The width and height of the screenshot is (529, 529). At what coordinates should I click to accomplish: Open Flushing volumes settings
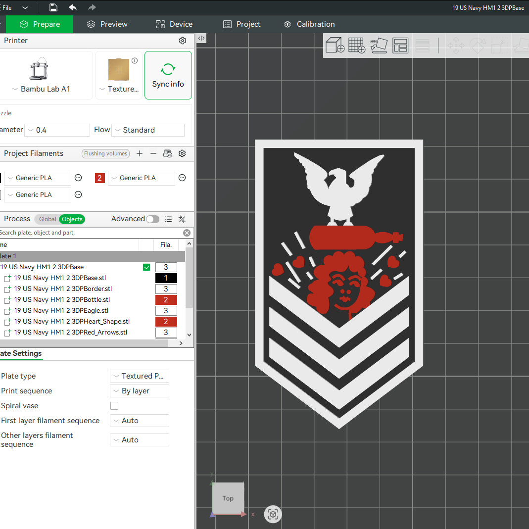[x=105, y=153]
